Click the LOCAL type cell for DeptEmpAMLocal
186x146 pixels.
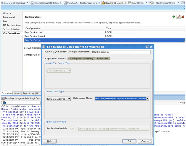click(x=145, y=32)
